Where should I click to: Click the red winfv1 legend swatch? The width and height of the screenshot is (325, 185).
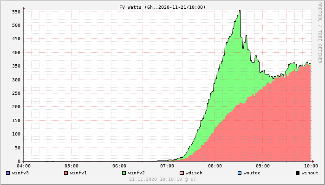click(x=66, y=173)
